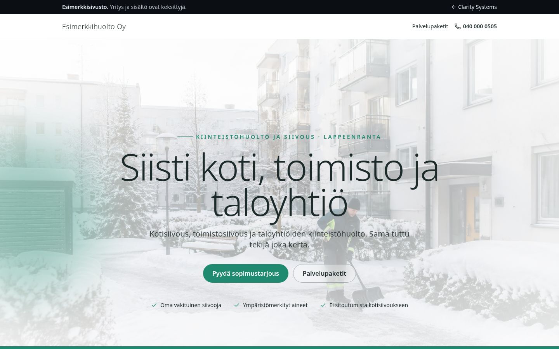Click the Kiinteistöhuolto ja siivous · Lappeenranta label

[x=288, y=137]
